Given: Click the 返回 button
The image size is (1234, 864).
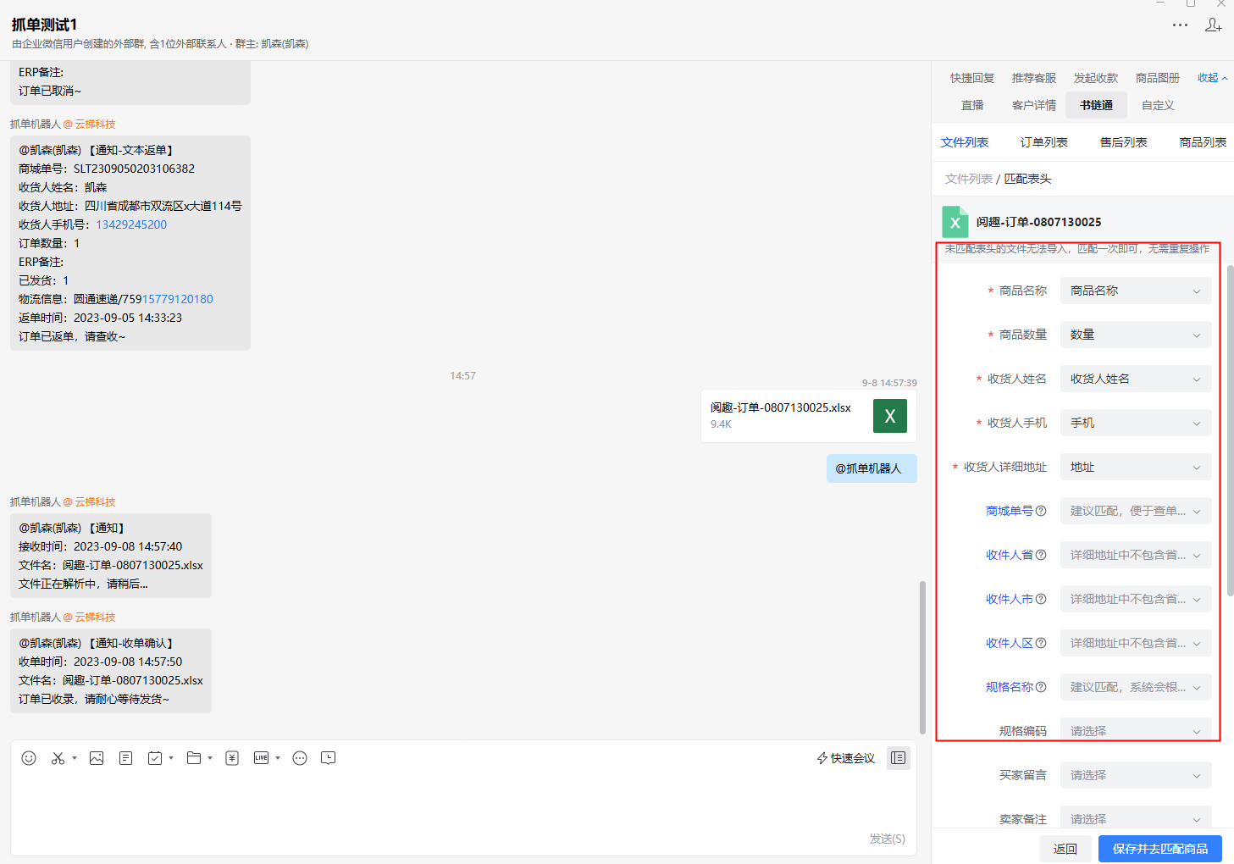Looking at the screenshot, I should tap(1065, 849).
